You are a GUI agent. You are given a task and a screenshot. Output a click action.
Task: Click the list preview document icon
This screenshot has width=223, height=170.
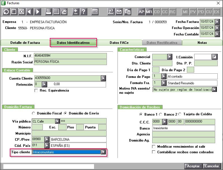click(56, 12)
